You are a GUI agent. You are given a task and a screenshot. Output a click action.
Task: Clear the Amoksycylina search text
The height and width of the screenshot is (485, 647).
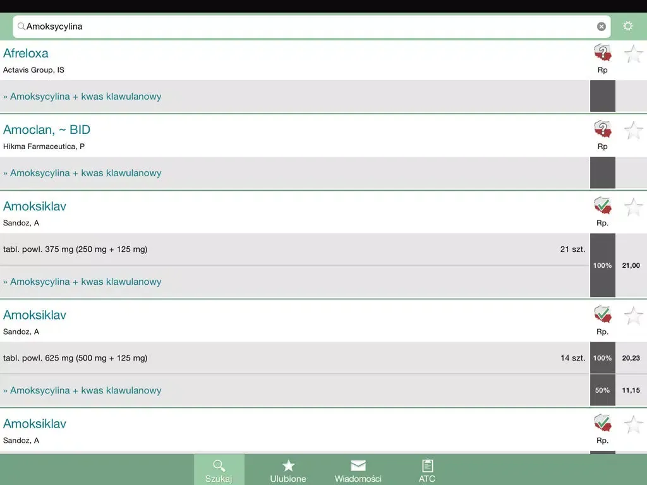(602, 27)
